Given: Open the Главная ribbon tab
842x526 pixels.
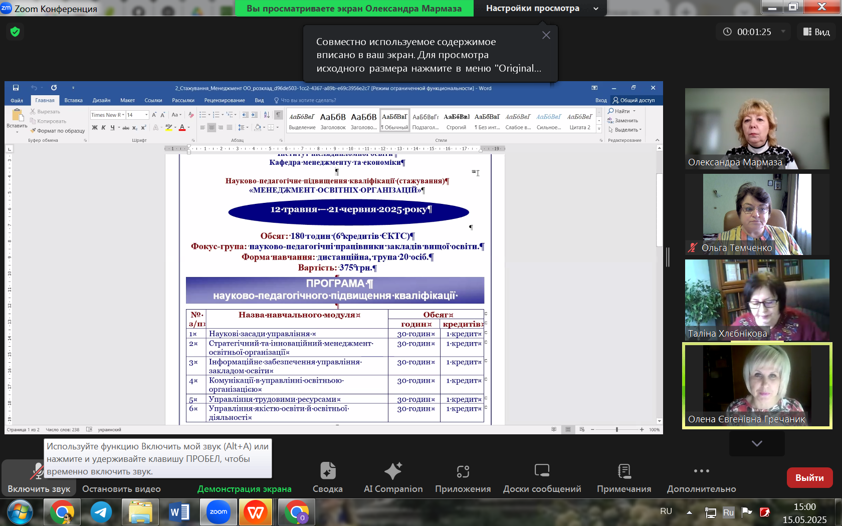Looking at the screenshot, I should click(x=45, y=100).
